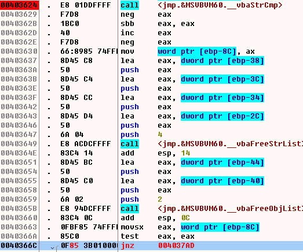
Task: Click the jump arrow marker beside 0F85
Action: click(x=52, y=247)
